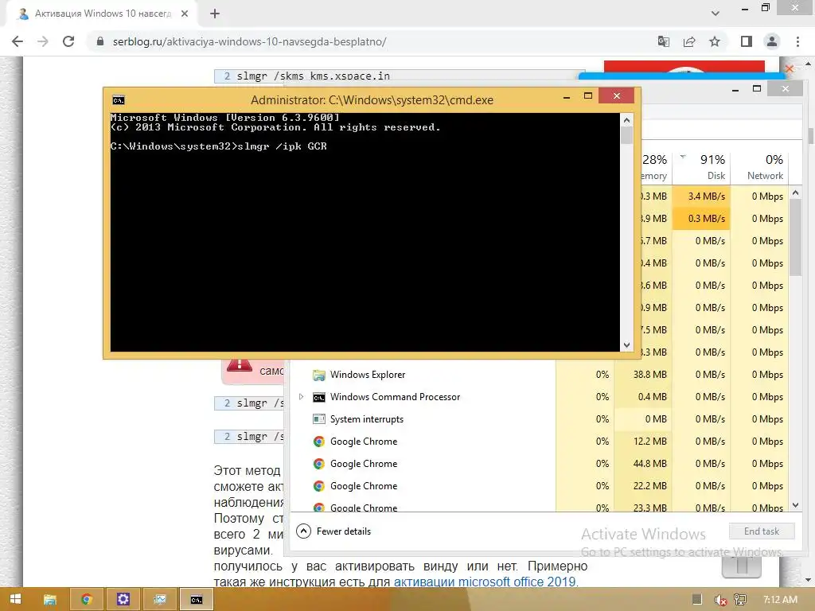
Task: Select Google Chrome process using 22.2 MB
Action: click(x=539, y=486)
